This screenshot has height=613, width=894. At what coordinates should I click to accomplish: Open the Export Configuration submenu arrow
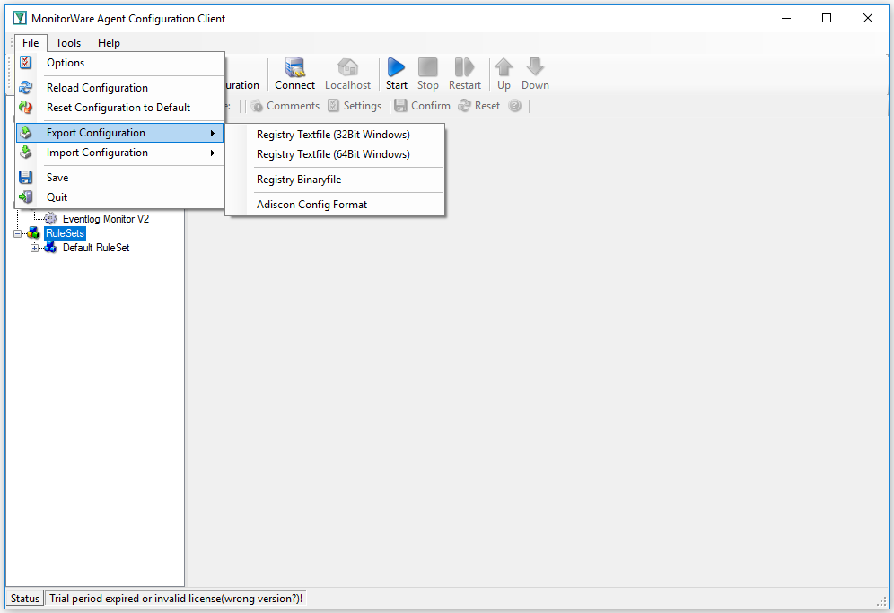(213, 133)
